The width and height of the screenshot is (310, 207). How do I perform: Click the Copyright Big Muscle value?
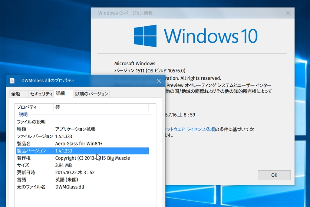pyautogui.click(x=93, y=158)
